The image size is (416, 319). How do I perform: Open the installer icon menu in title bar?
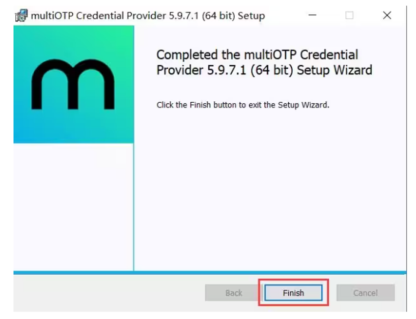(21, 15)
